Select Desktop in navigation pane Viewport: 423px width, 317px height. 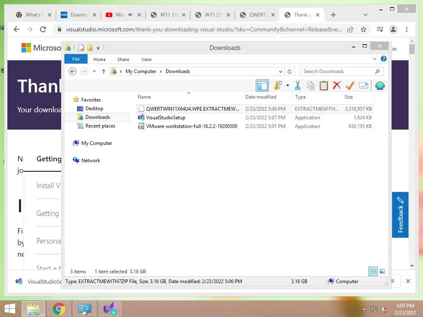pyautogui.click(x=94, y=109)
